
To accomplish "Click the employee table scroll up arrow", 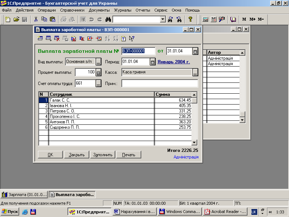I will click(x=194, y=95).
